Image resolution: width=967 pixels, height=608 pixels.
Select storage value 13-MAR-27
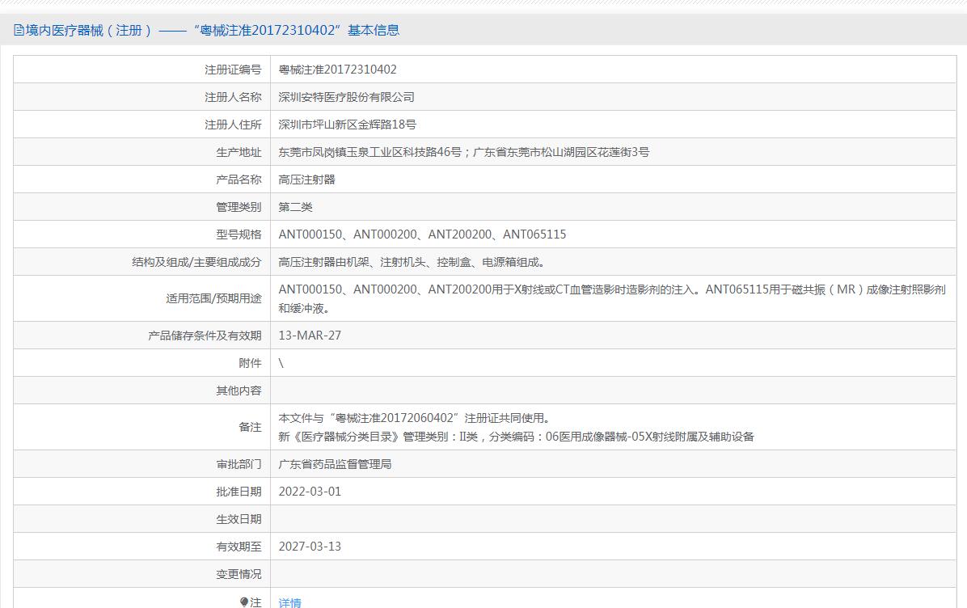tap(310, 336)
